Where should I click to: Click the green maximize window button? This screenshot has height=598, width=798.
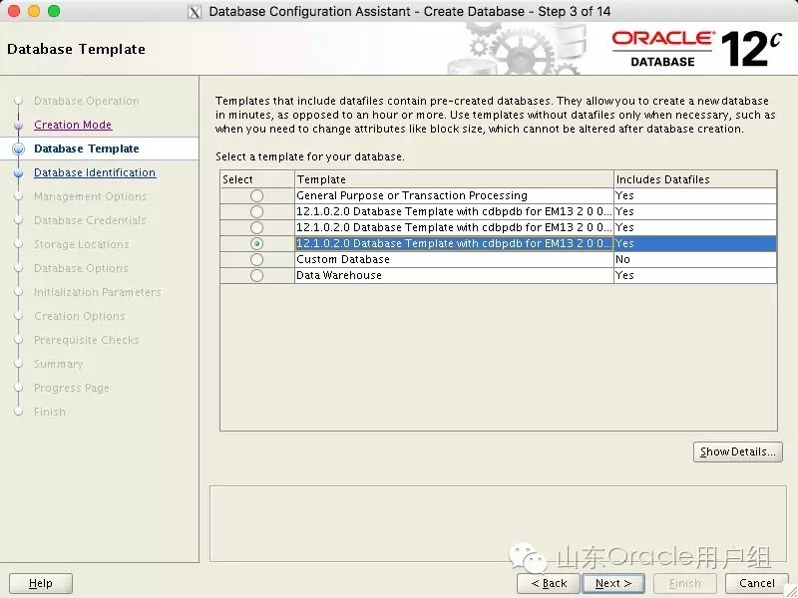click(x=54, y=11)
